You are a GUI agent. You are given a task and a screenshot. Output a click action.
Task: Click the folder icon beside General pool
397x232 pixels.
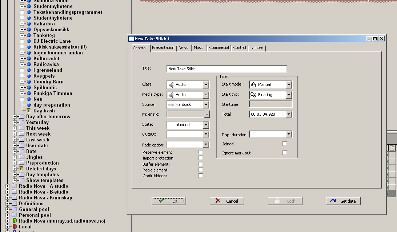pyautogui.click(x=15, y=209)
